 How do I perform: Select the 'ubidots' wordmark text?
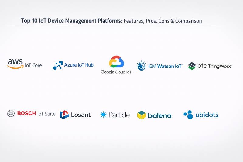[x=207, y=115]
